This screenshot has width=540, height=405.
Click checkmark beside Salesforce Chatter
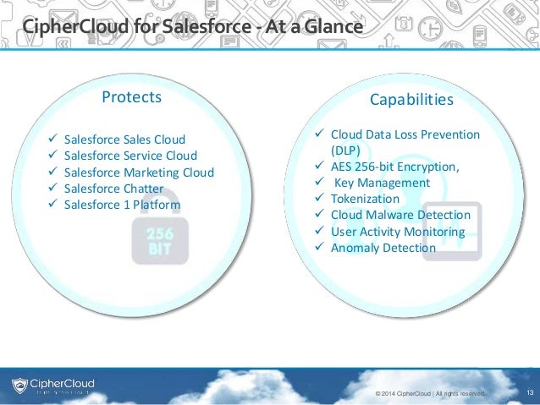click(x=52, y=187)
